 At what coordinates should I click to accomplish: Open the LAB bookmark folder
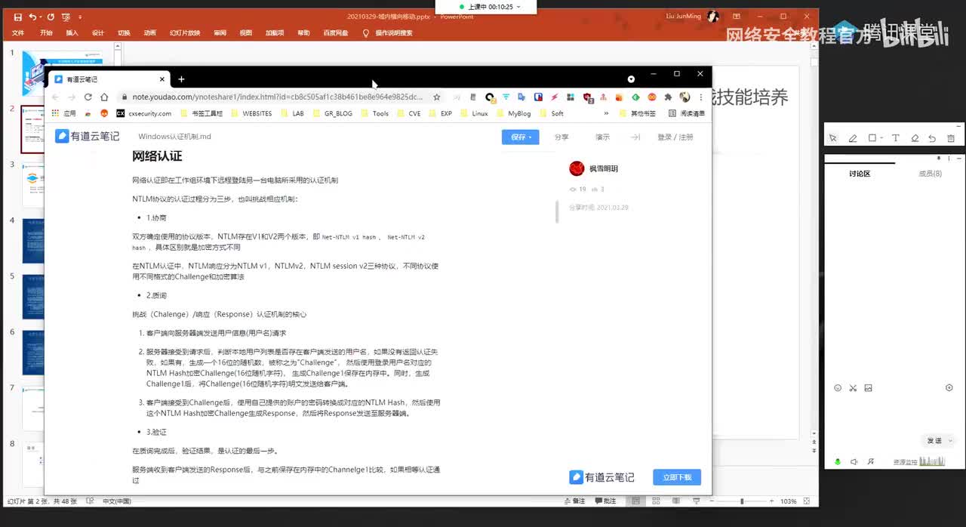(292, 113)
